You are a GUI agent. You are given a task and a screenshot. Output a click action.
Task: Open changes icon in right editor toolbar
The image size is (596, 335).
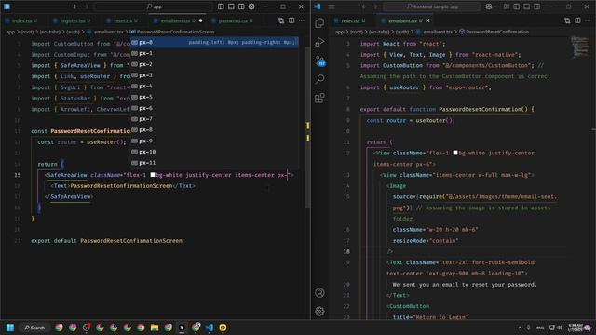pos(567,20)
